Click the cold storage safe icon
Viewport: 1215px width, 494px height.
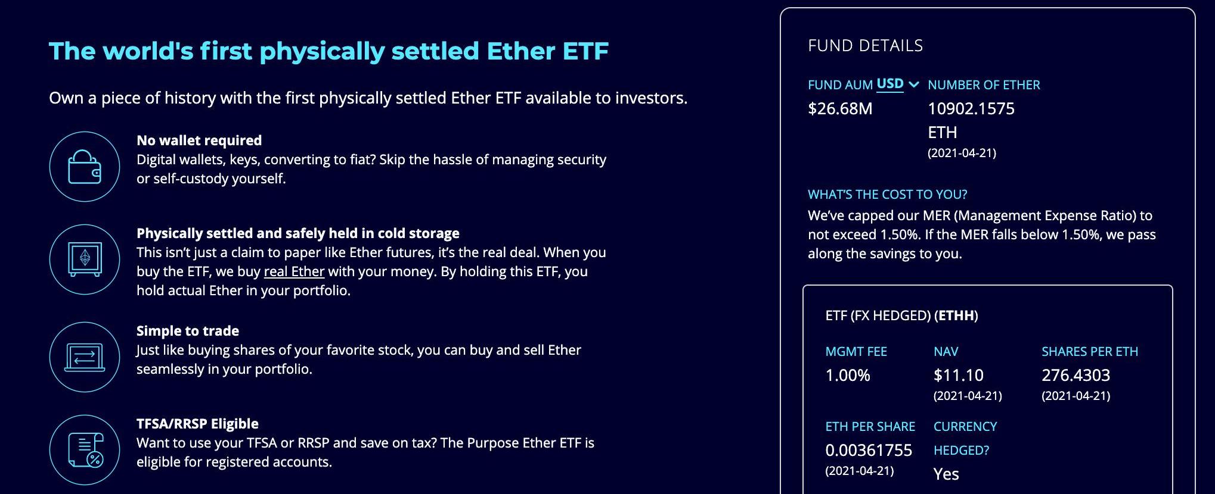(85, 259)
